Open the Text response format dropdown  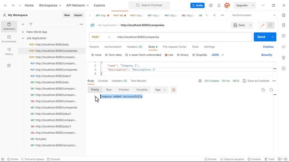click(160, 90)
